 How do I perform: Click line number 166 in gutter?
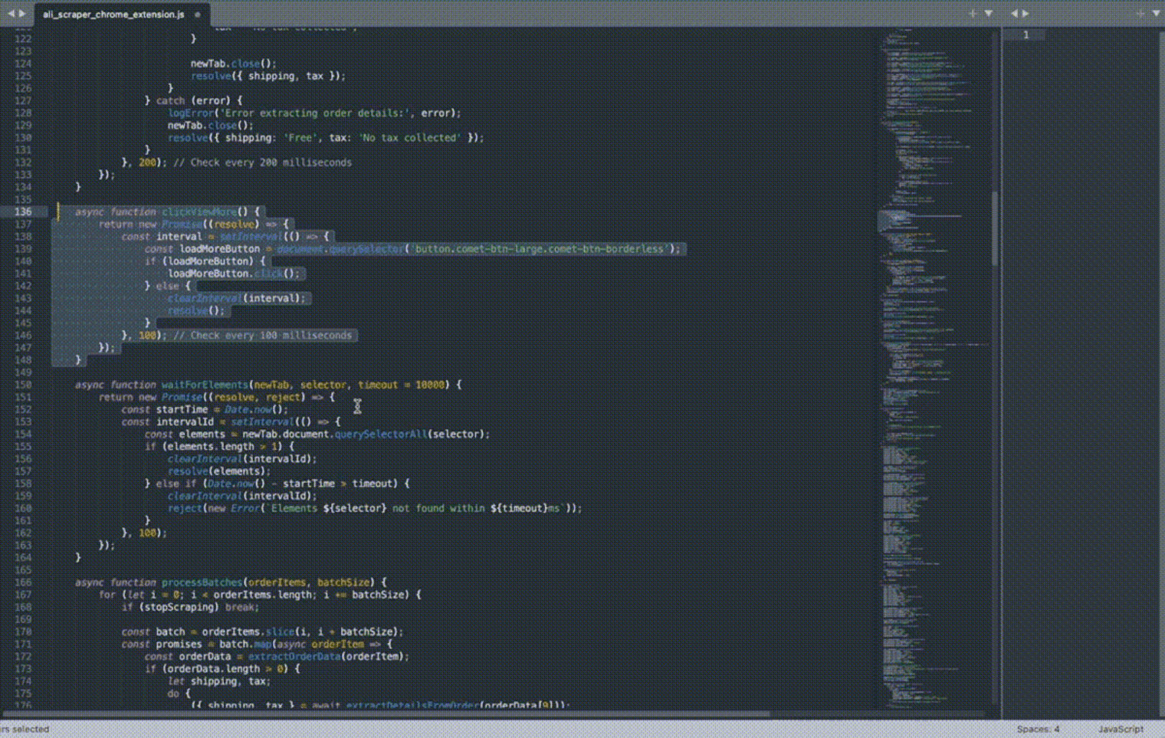click(22, 582)
